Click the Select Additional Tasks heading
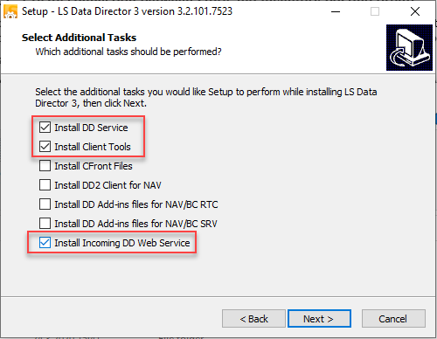437x339 pixels. click(79, 38)
